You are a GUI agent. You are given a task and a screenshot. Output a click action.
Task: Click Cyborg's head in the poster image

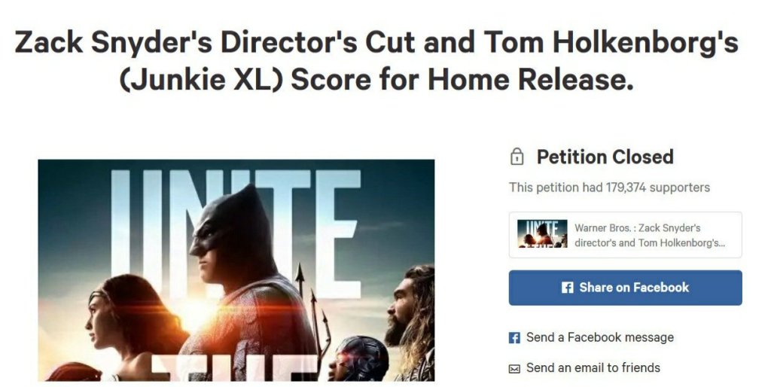tap(356, 358)
